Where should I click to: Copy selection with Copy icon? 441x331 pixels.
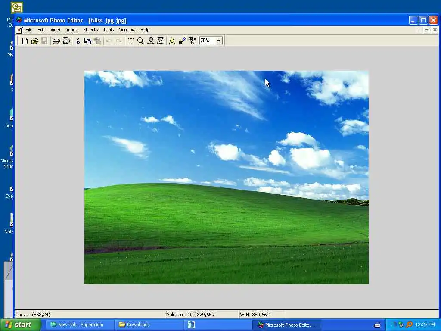pyautogui.click(x=87, y=41)
